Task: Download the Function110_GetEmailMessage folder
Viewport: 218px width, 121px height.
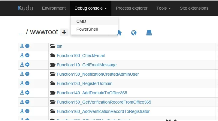Action: tap(22, 65)
